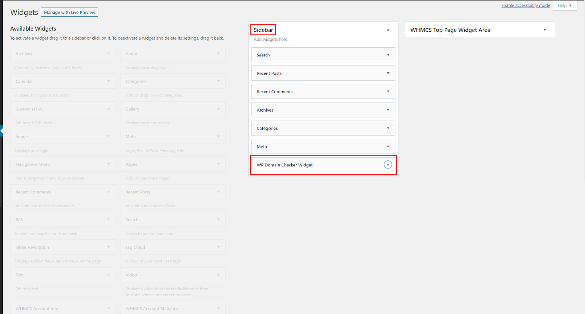The width and height of the screenshot is (585, 314).
Task: Click WHMCS Top Page Widget Area title
Action: (450, 30)
